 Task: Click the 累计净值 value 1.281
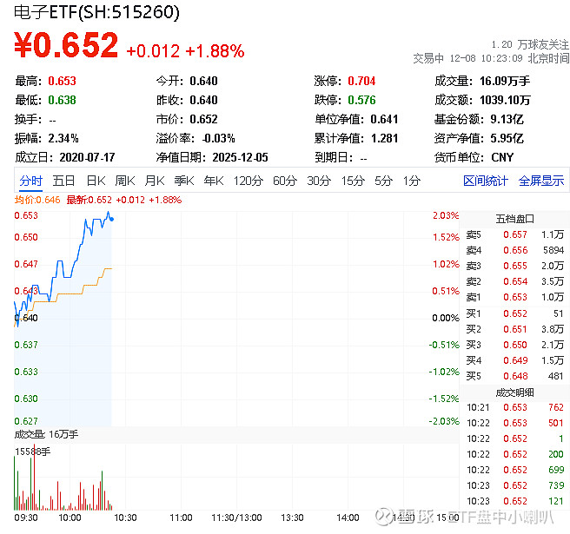click(x=384, y=138)
